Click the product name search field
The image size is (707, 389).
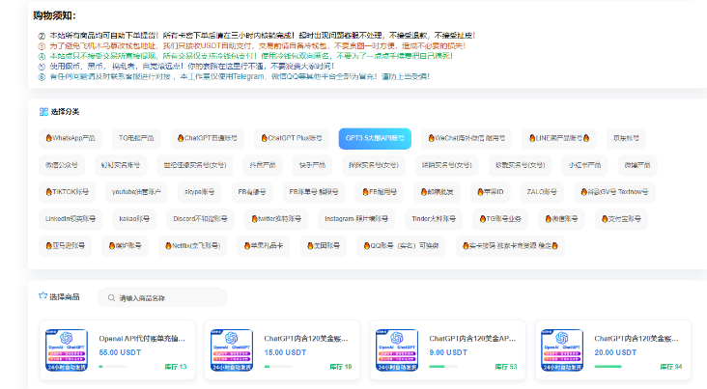(162, 298)
